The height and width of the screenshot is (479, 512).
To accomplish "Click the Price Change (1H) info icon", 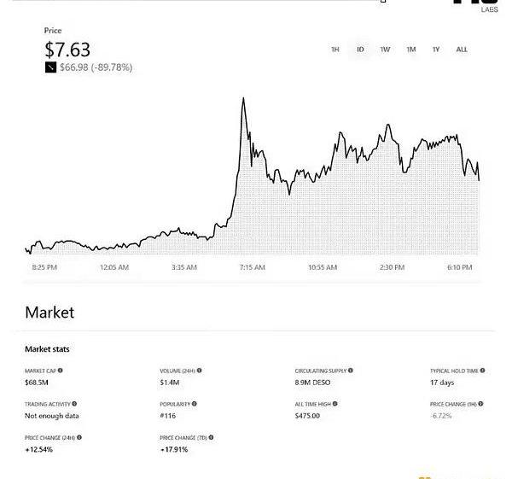I will pyautogui.click(x=480, y=404).
